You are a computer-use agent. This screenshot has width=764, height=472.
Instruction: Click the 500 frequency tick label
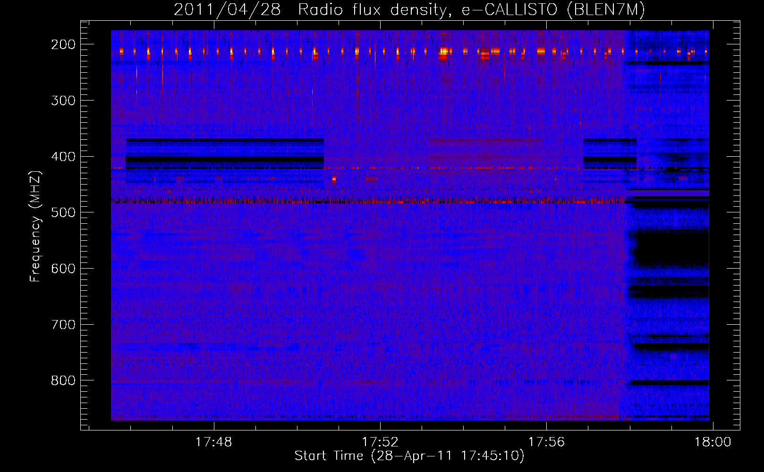click(63, 212)
